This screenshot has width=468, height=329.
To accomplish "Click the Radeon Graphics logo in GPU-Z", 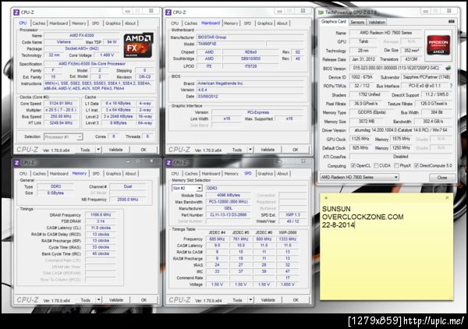I will tap(438, 44).
